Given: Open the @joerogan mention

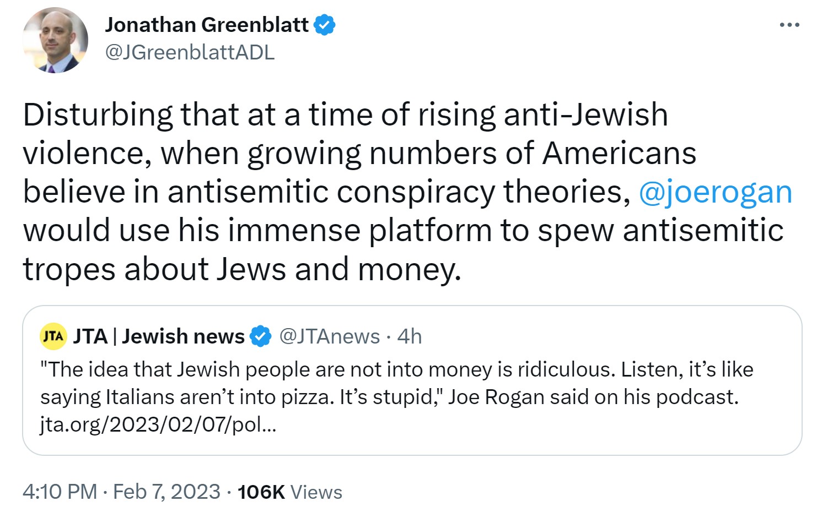Looking at the screenshot, I should tap(715, 192).
